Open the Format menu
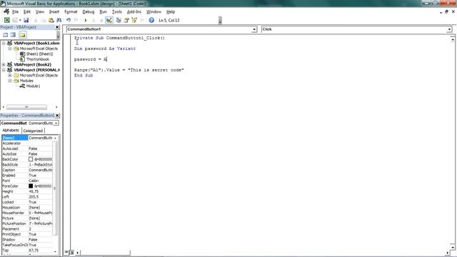Image resolution: width=457 pixels, height=257 pixels. click(x=71, y=11)
